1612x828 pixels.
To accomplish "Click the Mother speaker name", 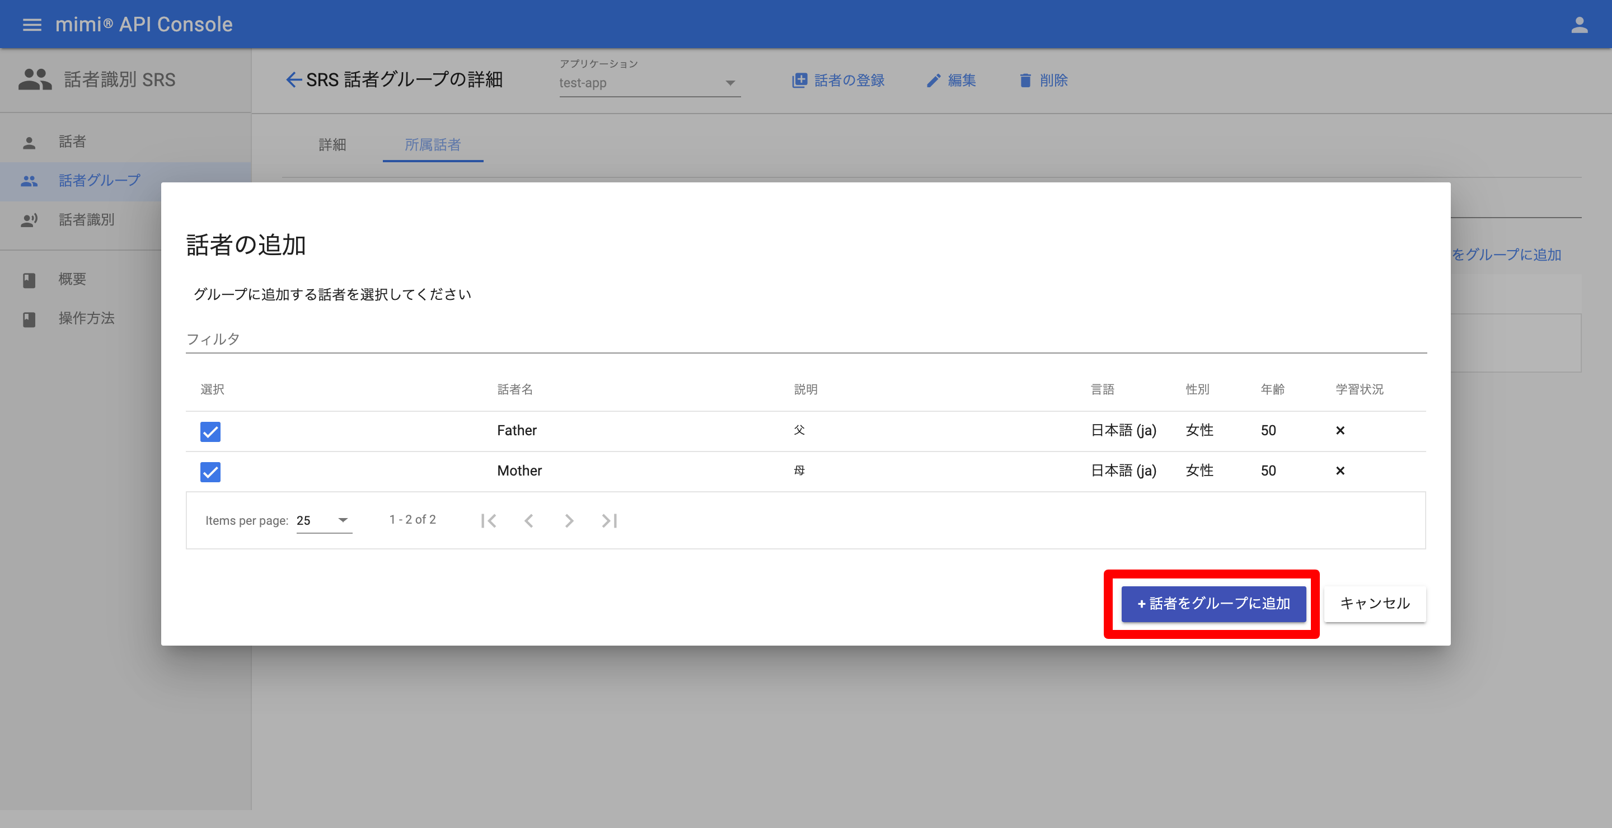I will tap(519, 471).
